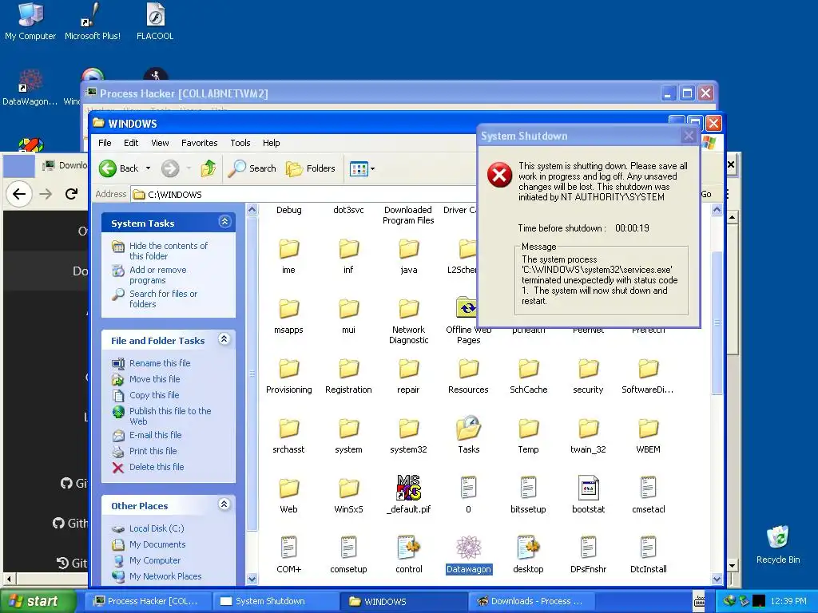The height and width of the screenshot is (613, 818).
Task: Open the Views dropdown in explorer toolbar
Action: click(362, 169)
